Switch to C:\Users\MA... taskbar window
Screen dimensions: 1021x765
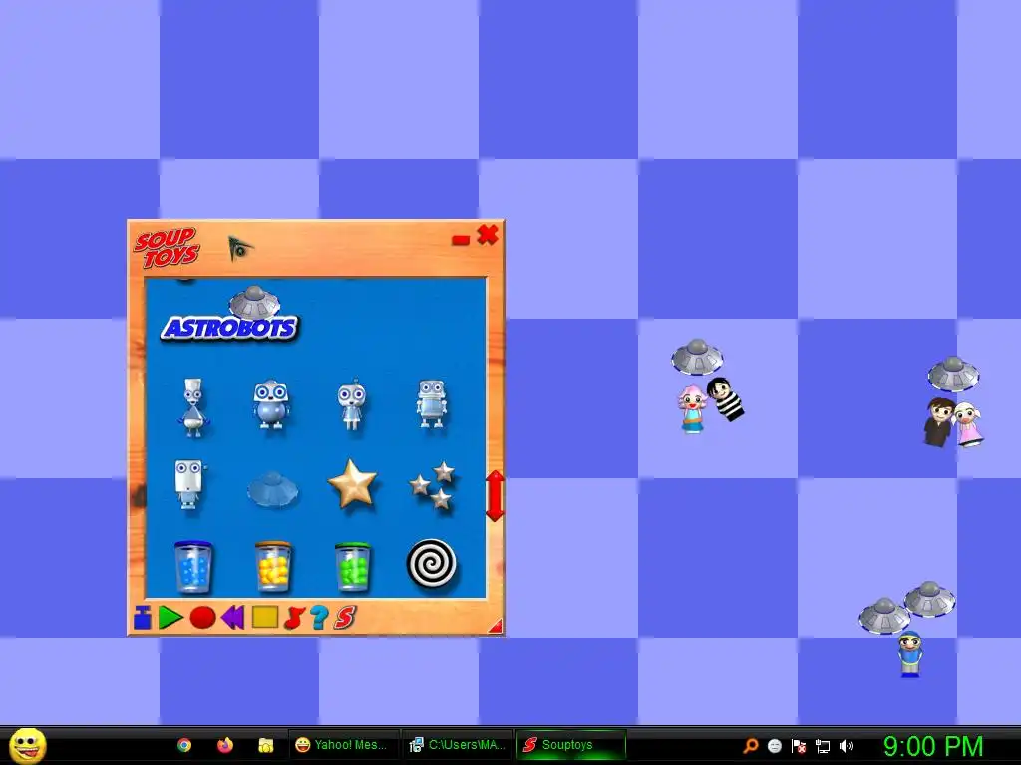(458, 745)
